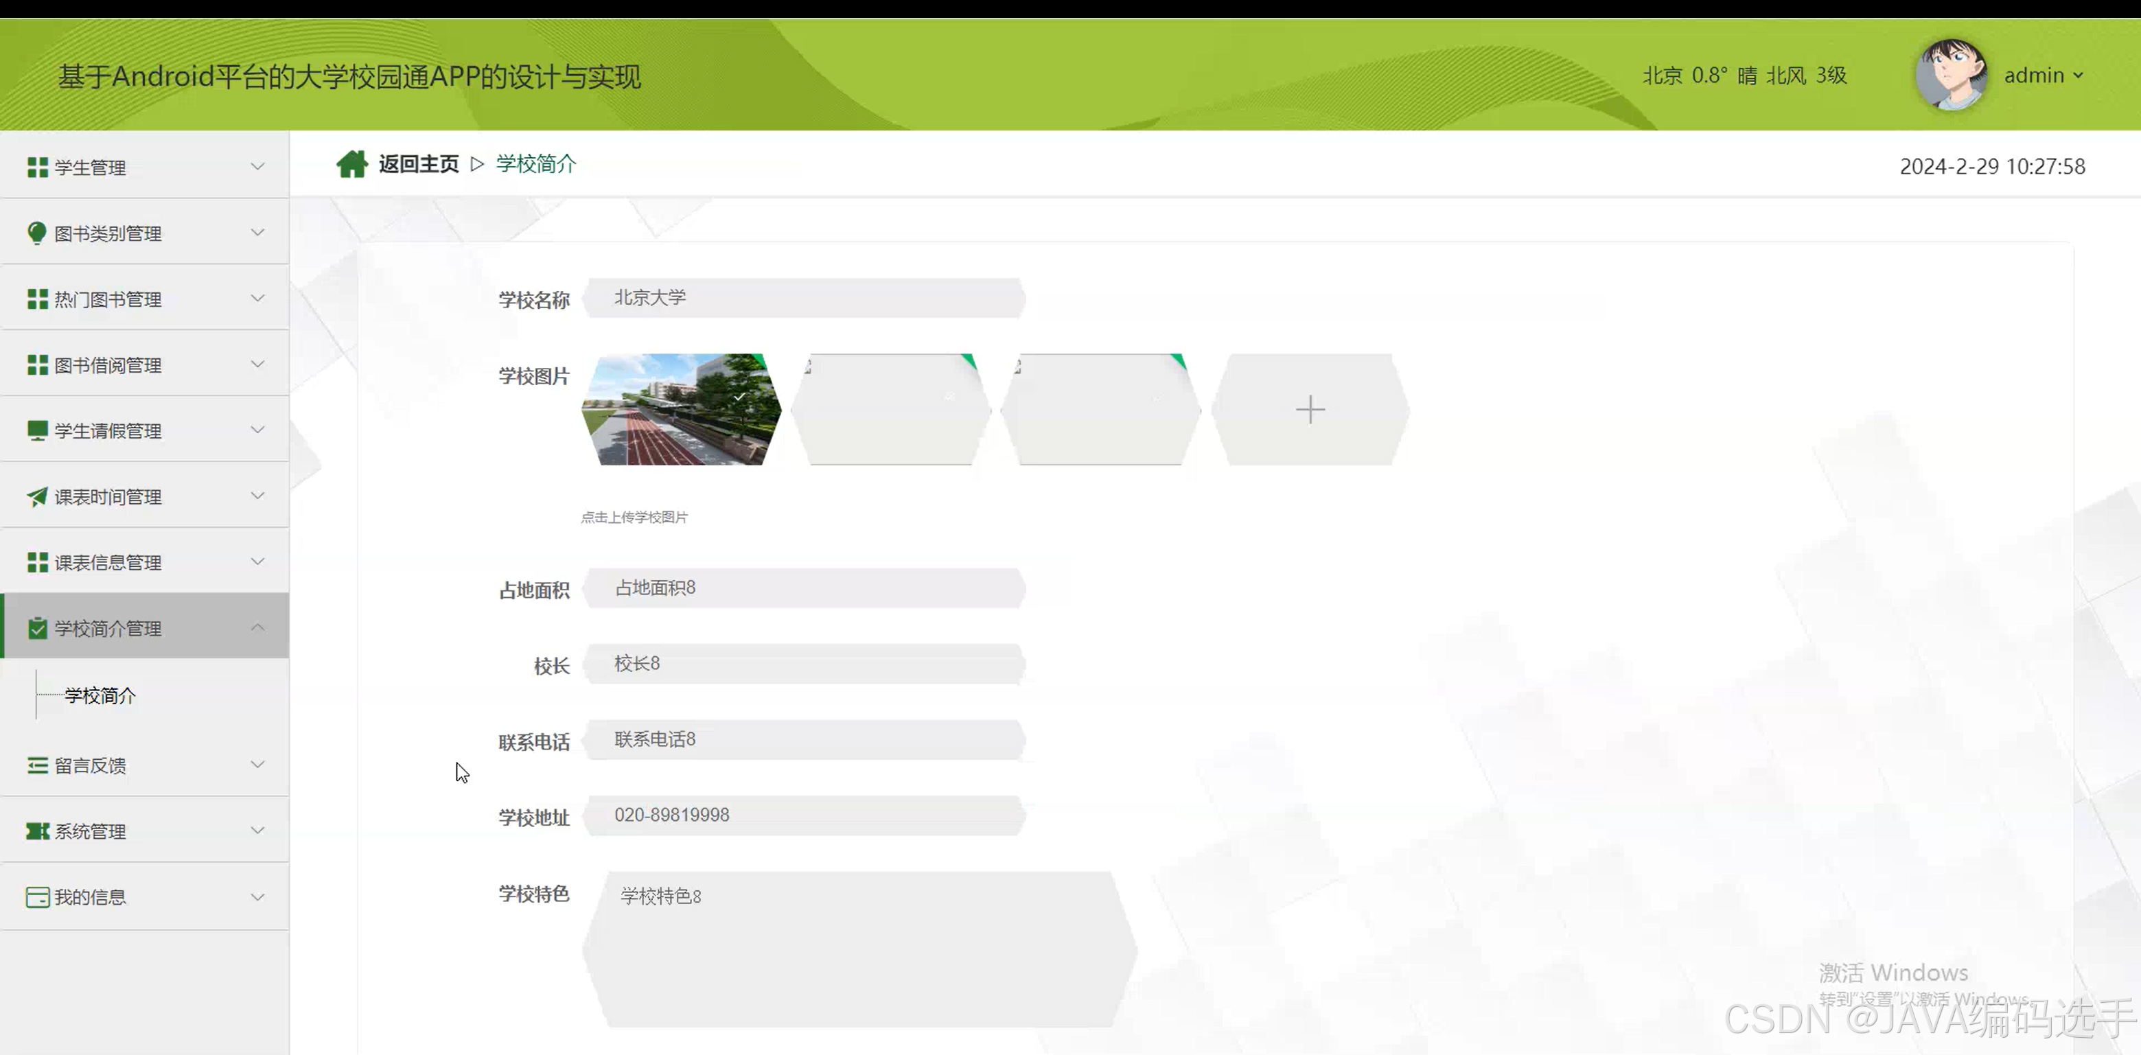Image resolution: width=2141 pixels, height=1055 pixels.
Task: Expand the 学生管理 menu chevron
Action: pos(257,166)
